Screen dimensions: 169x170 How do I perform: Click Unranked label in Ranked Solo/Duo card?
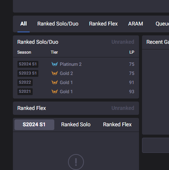coord(123,42)
